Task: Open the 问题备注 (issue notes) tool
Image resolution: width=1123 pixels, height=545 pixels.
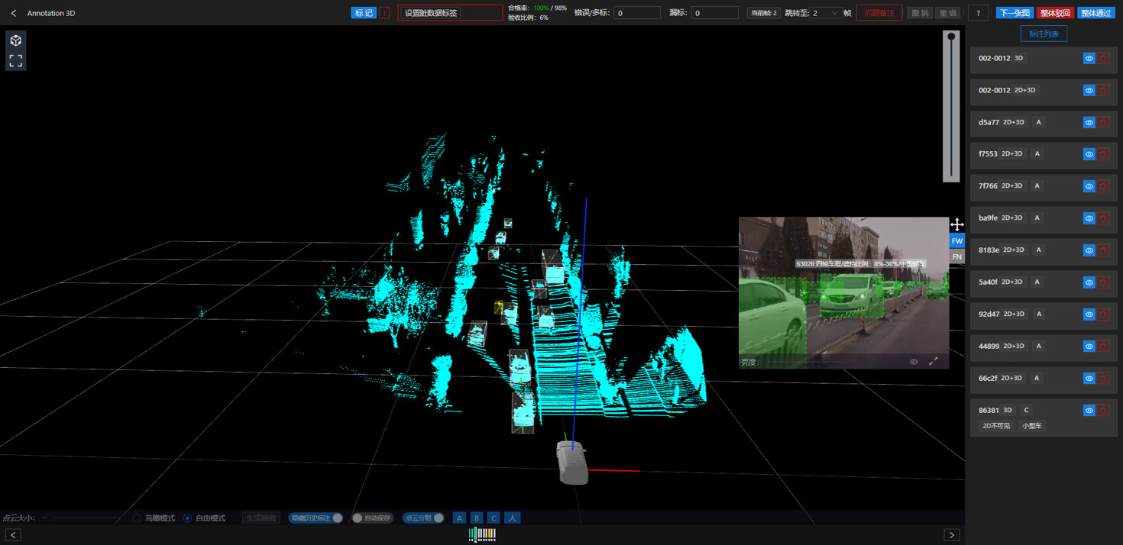Action: (879, 13)
